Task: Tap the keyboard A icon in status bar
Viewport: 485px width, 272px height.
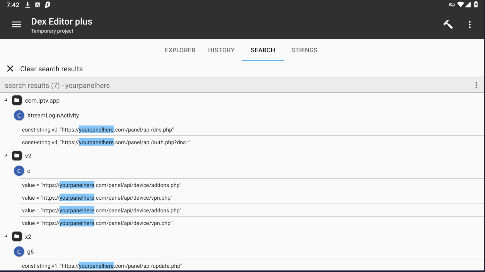Action: pos(38,5)
